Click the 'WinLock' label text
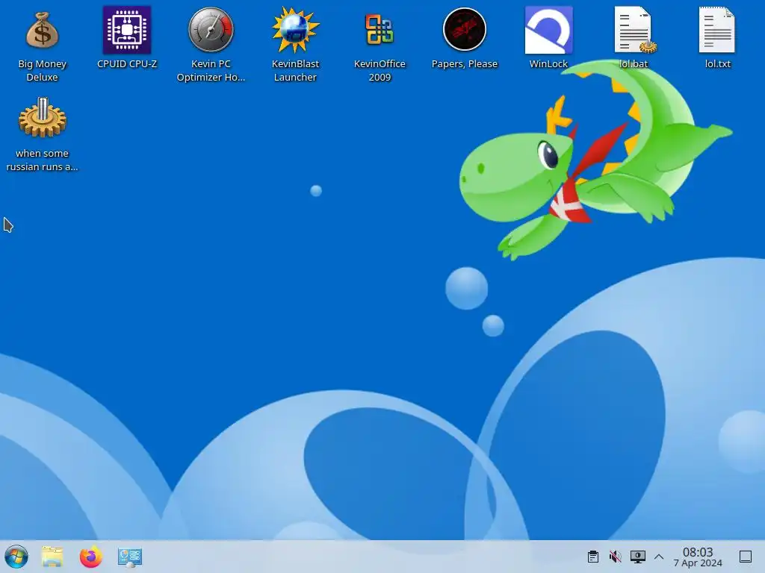This screenshot has height=573, width=765. (x=548, y=64)
